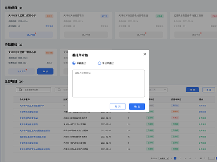Open the page-size dropdown in pagination
This screenshot has width=217, height=162.
click(x=164, y=158)
